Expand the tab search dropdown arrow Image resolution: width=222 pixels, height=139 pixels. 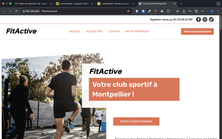(x=218, y=4)
